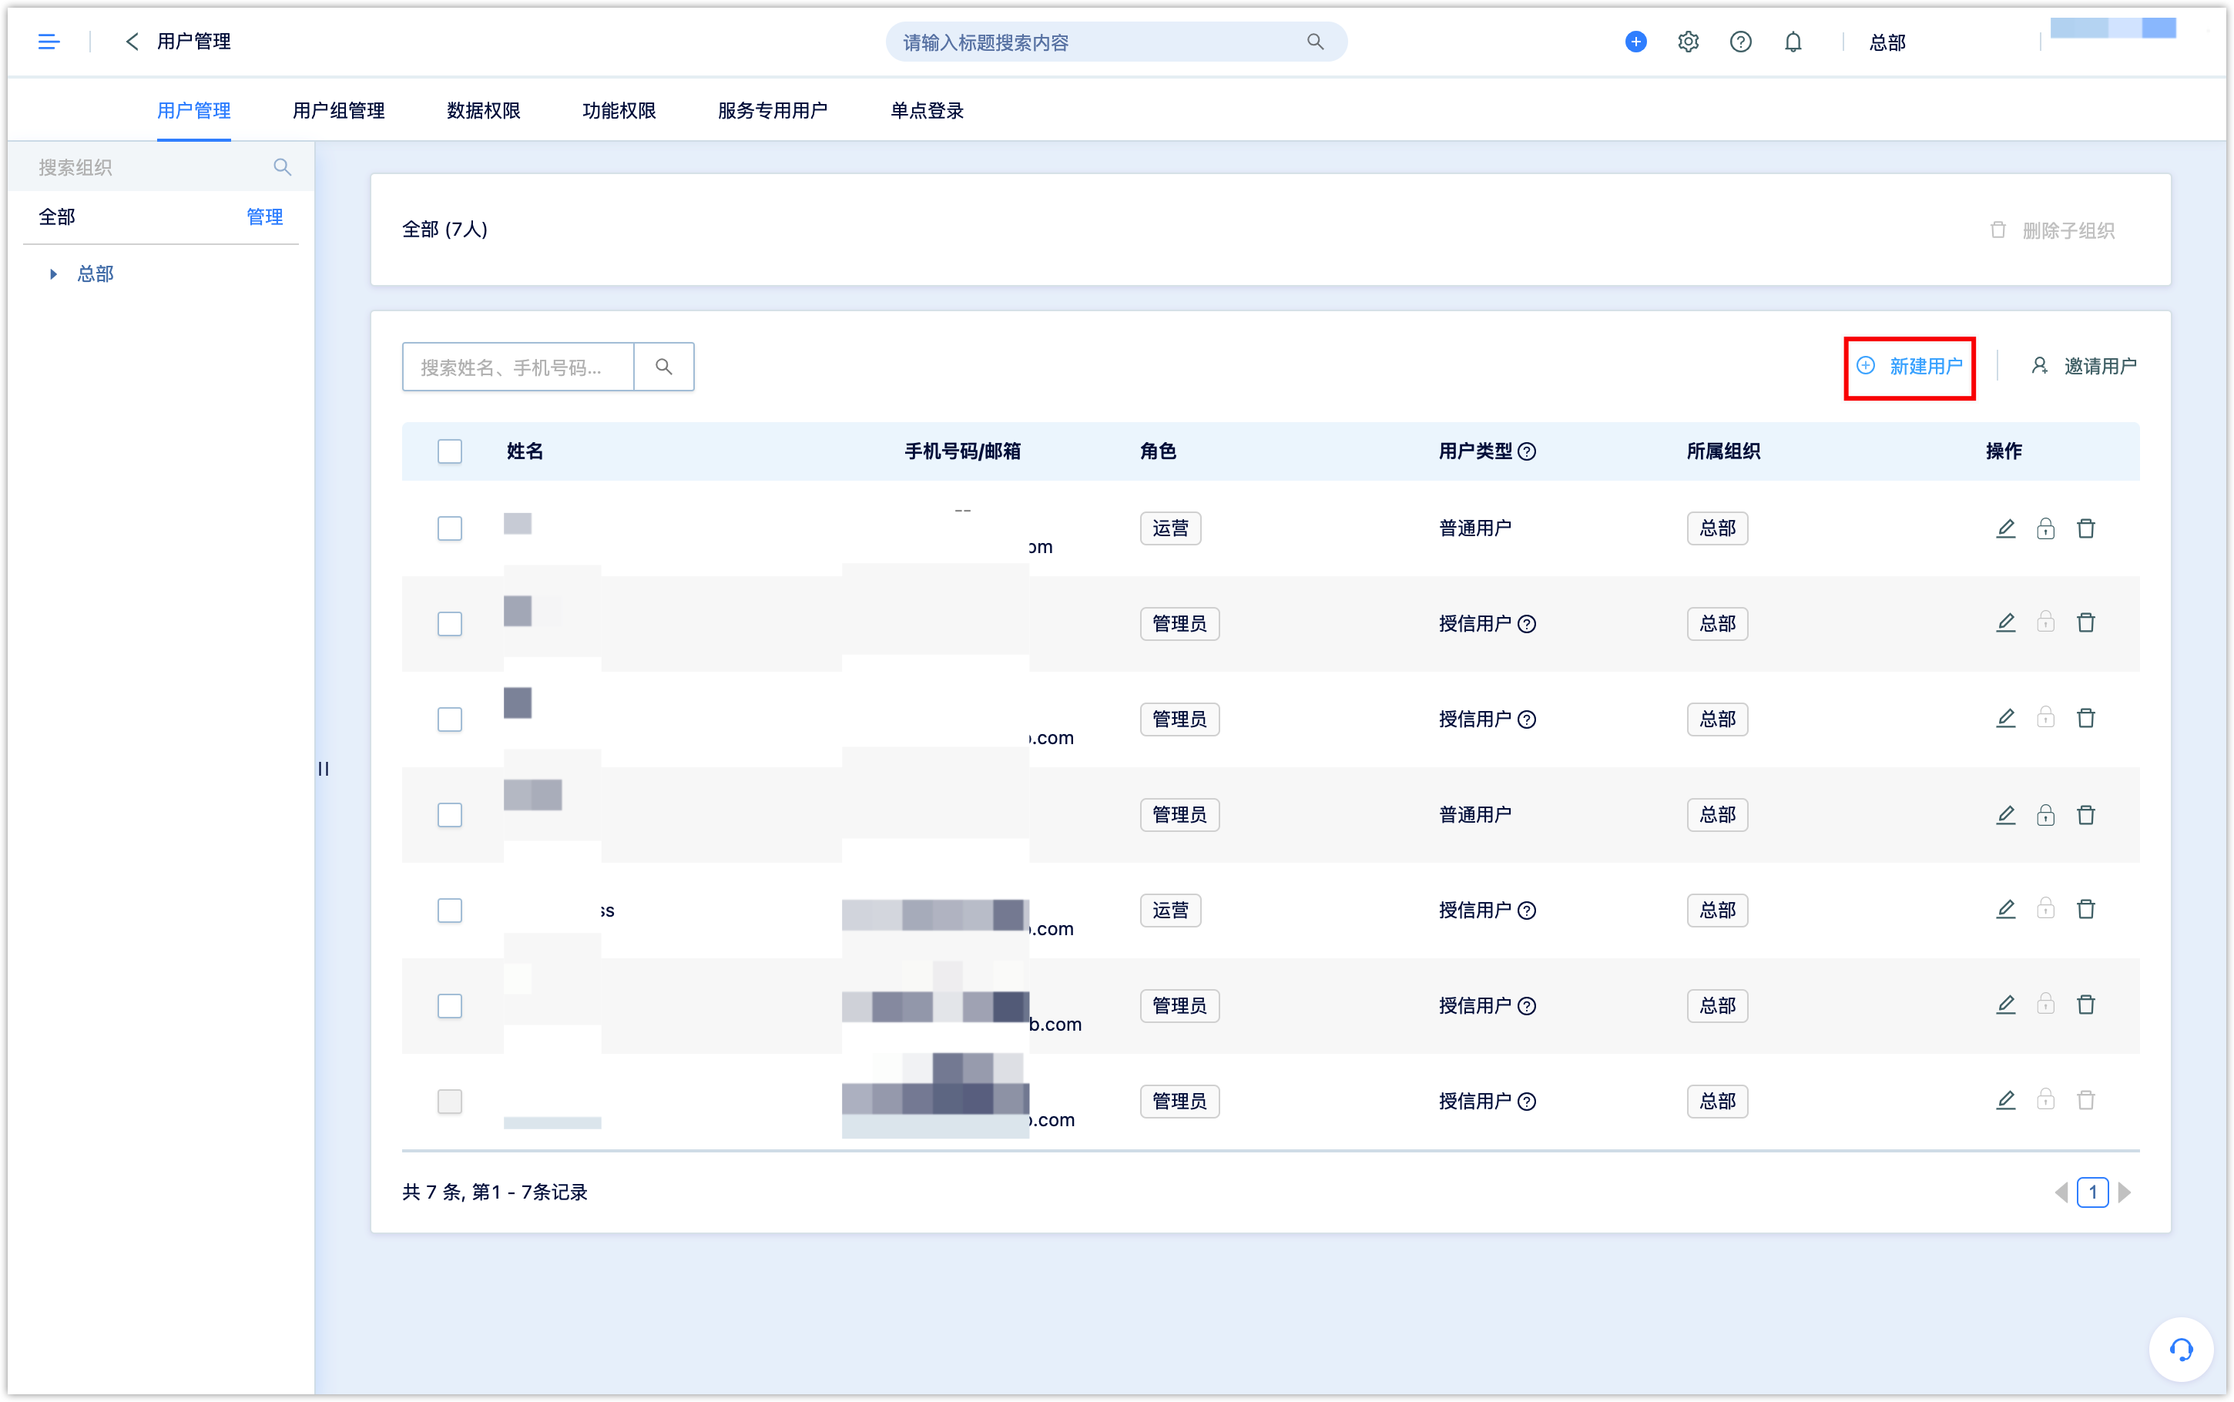Toggle the select-all checkbox in table header
This screenshot has width=2234, height=1402.
pos(450,451)
